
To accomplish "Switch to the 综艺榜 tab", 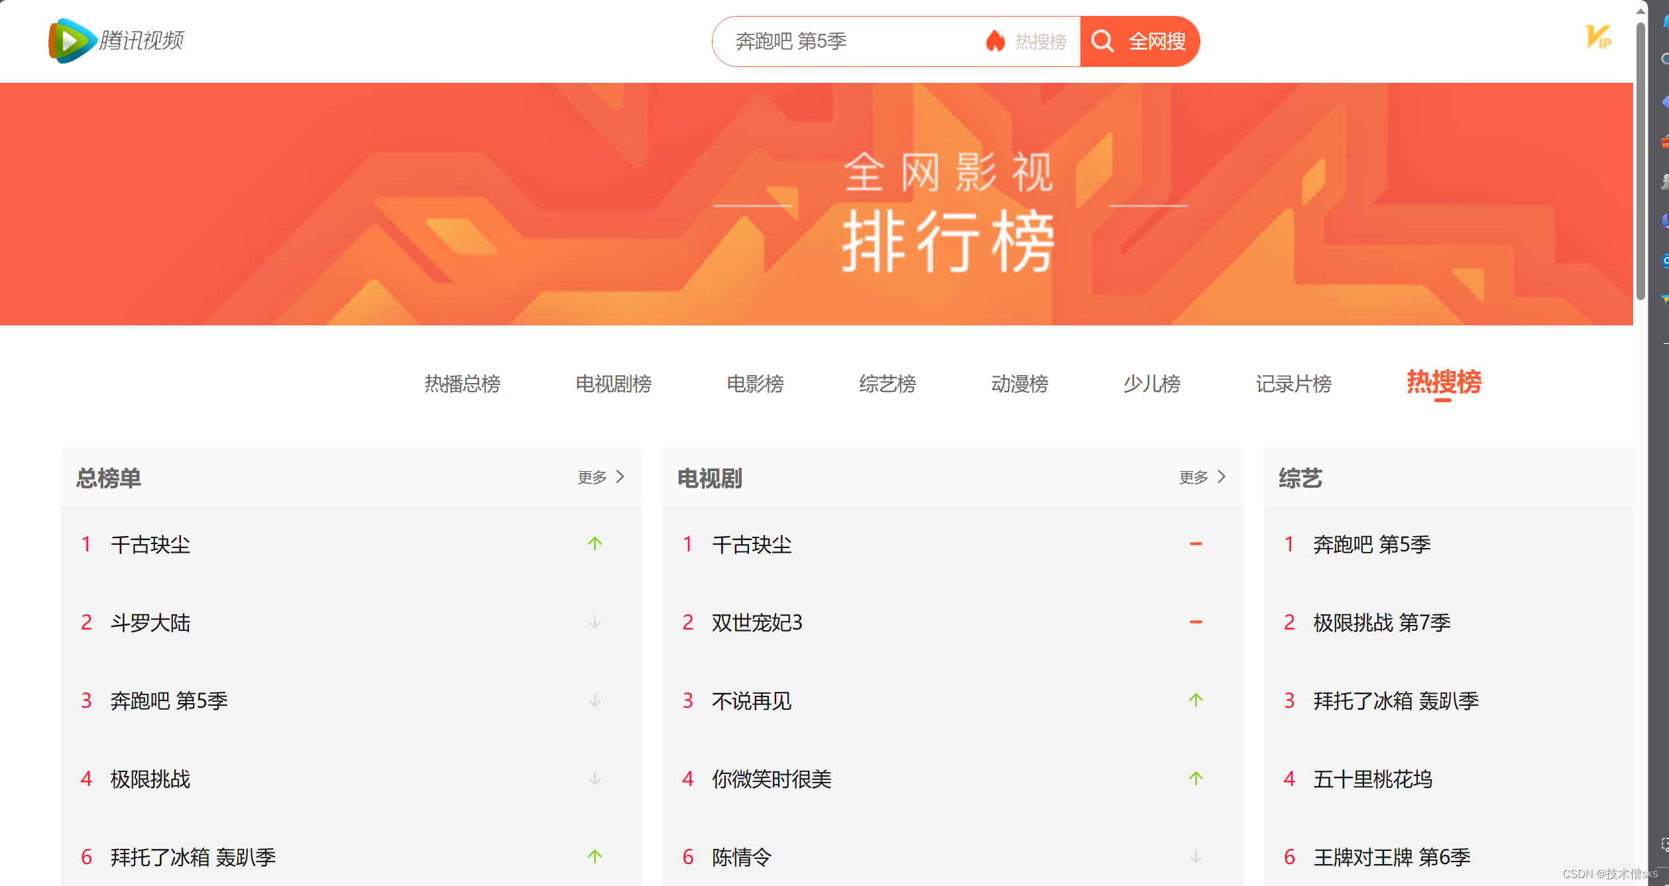I will click(x=887, y=383).
